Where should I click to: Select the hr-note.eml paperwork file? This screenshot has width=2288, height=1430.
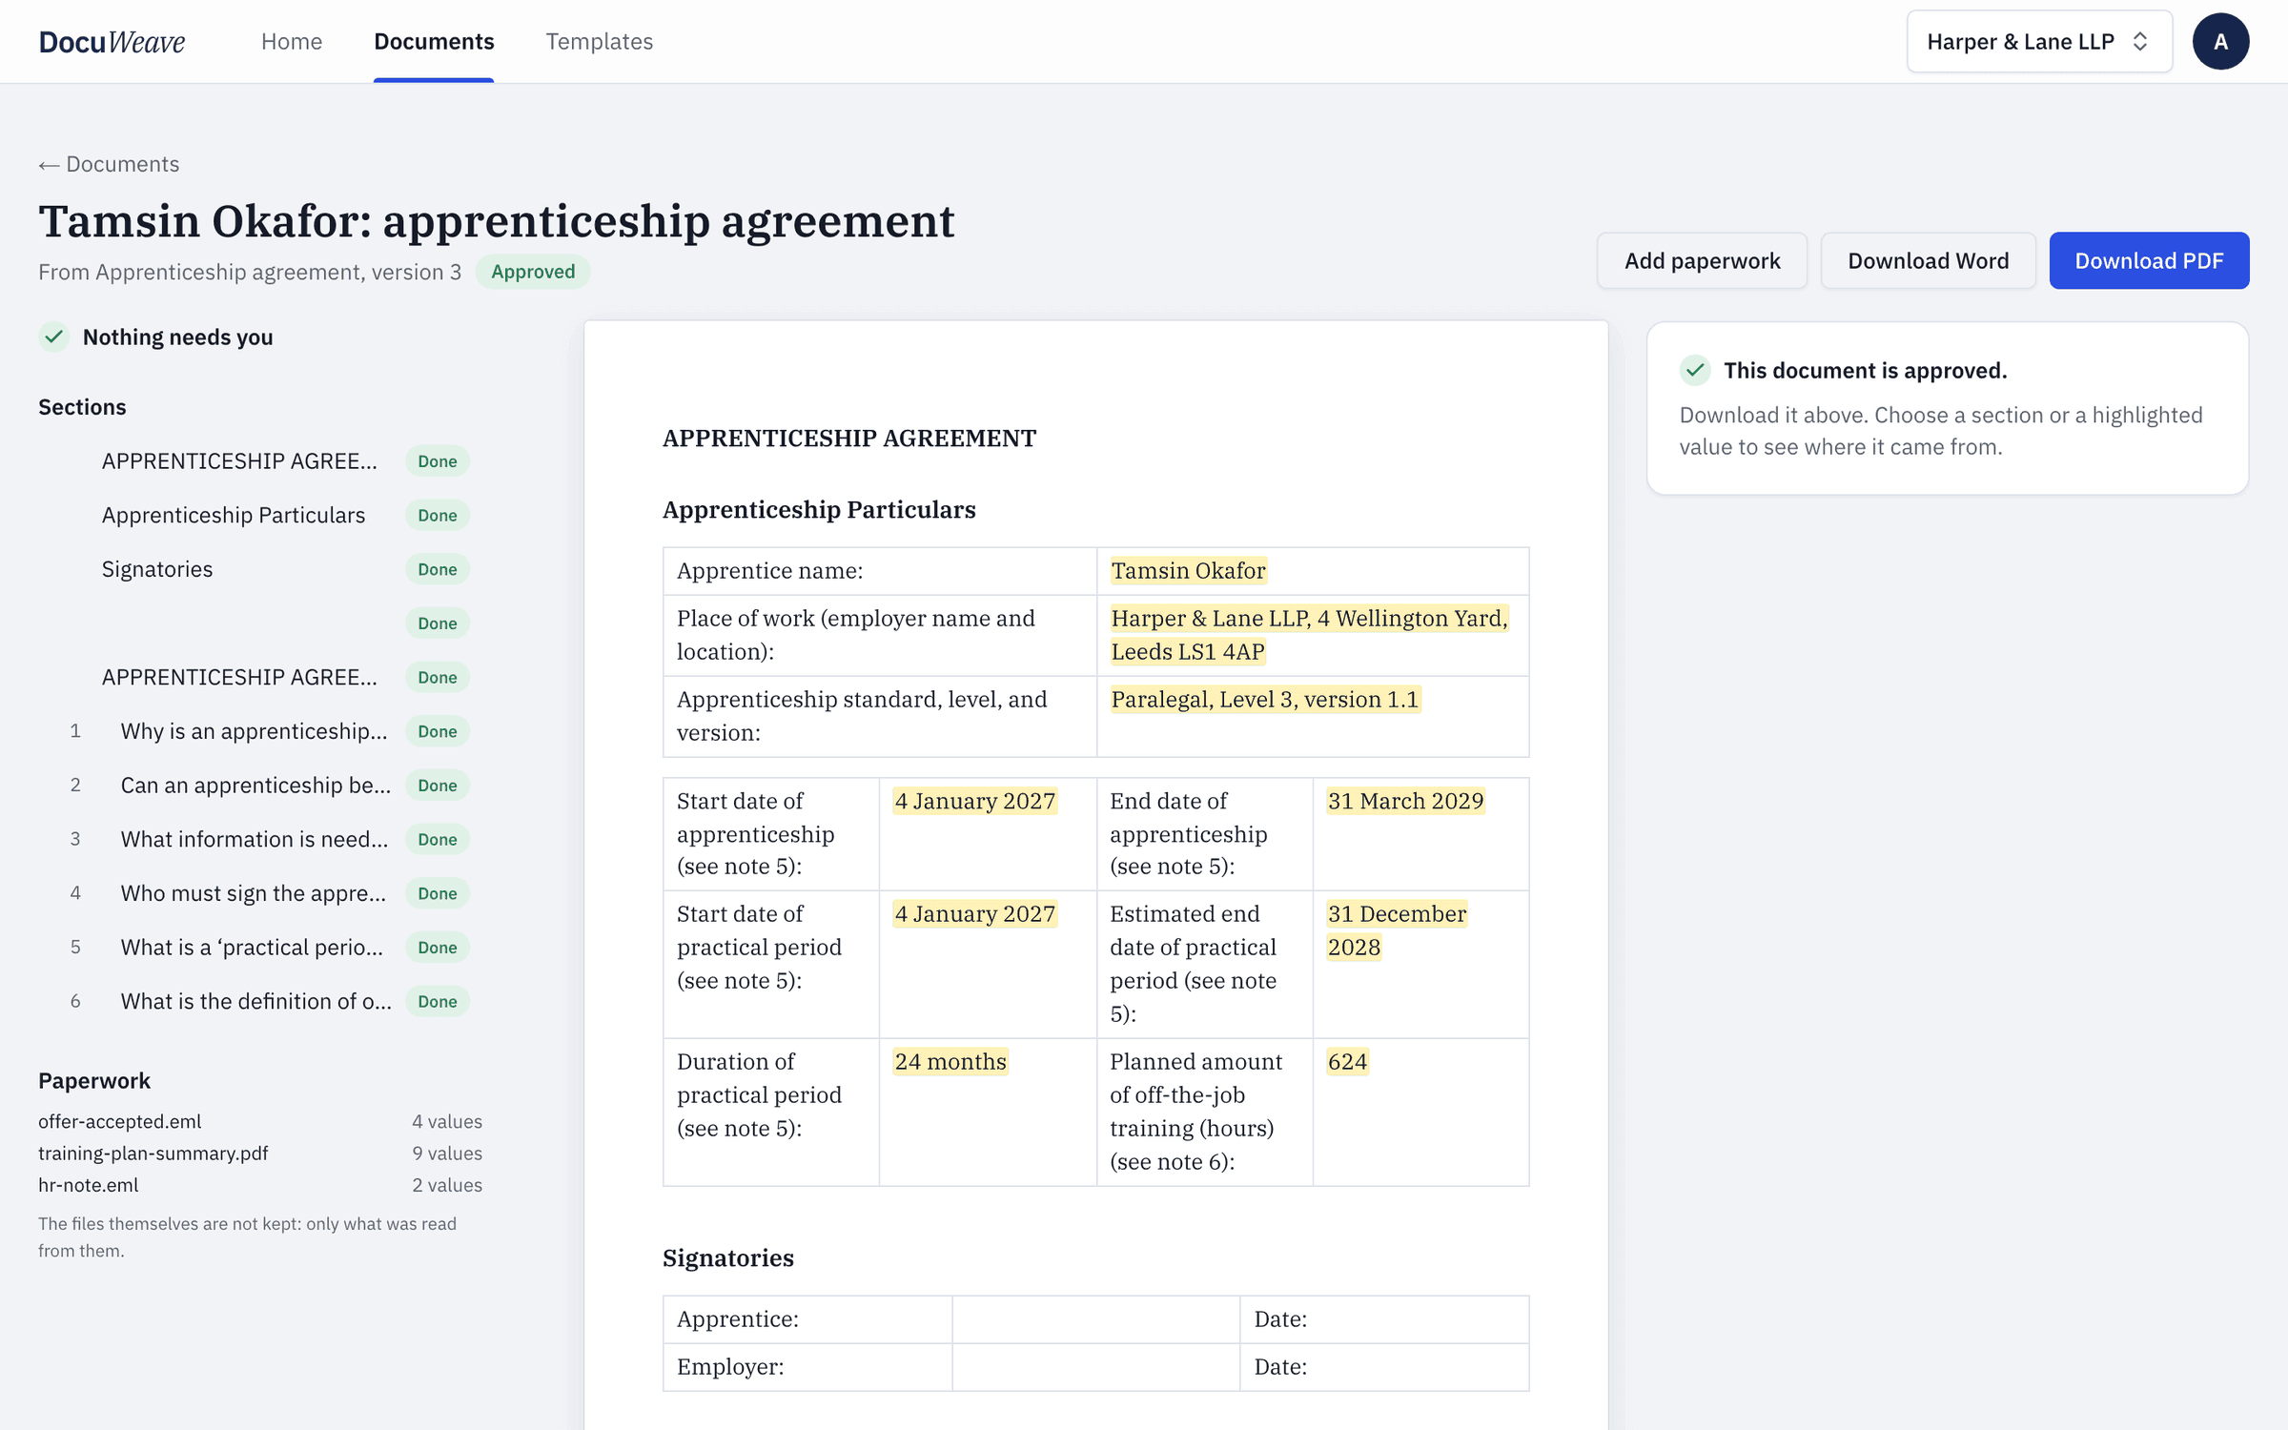(x=89, y=1185)
